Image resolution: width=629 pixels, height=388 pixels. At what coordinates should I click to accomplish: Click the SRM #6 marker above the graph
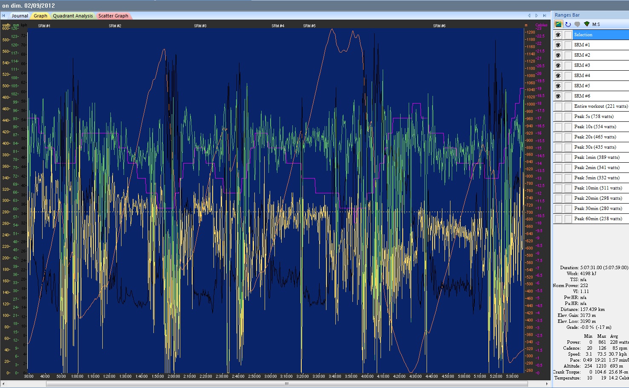tap(439, 26)
